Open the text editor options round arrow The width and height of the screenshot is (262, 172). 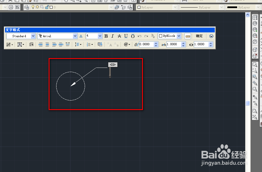pyautogui.click(x=211, y=36)
